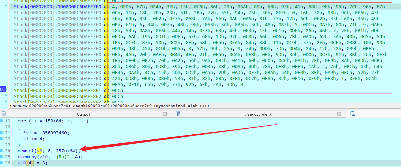The width and height of the screenshot is (401, 167).
Task: Toggle breakpoint dot on pseudocode line 24
Action: point(2,150)
